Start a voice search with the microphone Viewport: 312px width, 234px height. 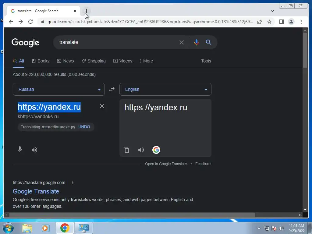pyautogui.click(x=196, y=42)
